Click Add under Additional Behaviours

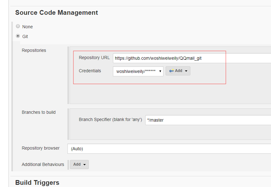[79, 164]
